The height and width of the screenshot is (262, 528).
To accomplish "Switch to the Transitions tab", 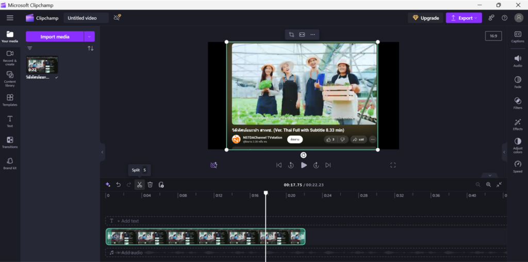I will pyautogui.click(x=10, y=142).
